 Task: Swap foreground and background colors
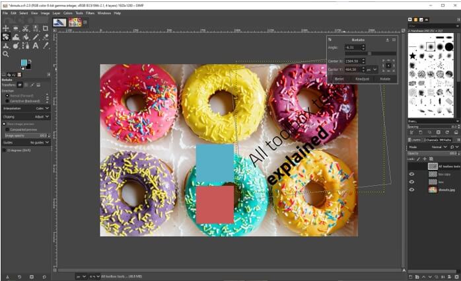[x=30, y=61]
